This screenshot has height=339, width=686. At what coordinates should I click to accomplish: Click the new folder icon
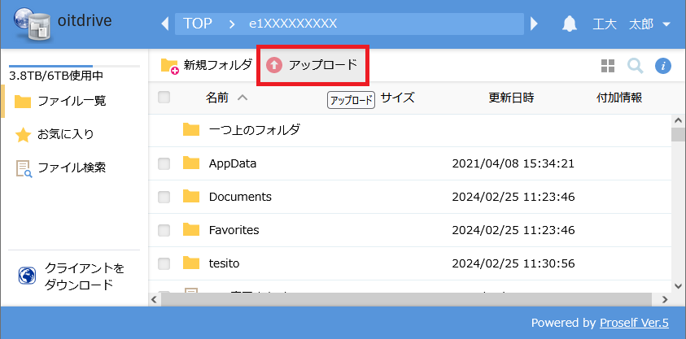pos(169,66)
